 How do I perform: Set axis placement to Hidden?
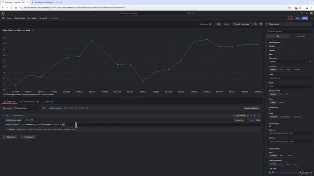coord(297,69)
